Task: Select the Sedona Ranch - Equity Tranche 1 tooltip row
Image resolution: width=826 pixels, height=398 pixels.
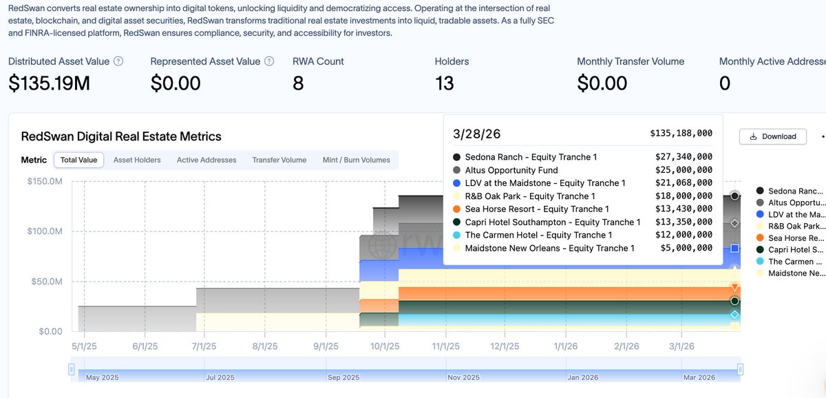Action: (x=583, y=157)
